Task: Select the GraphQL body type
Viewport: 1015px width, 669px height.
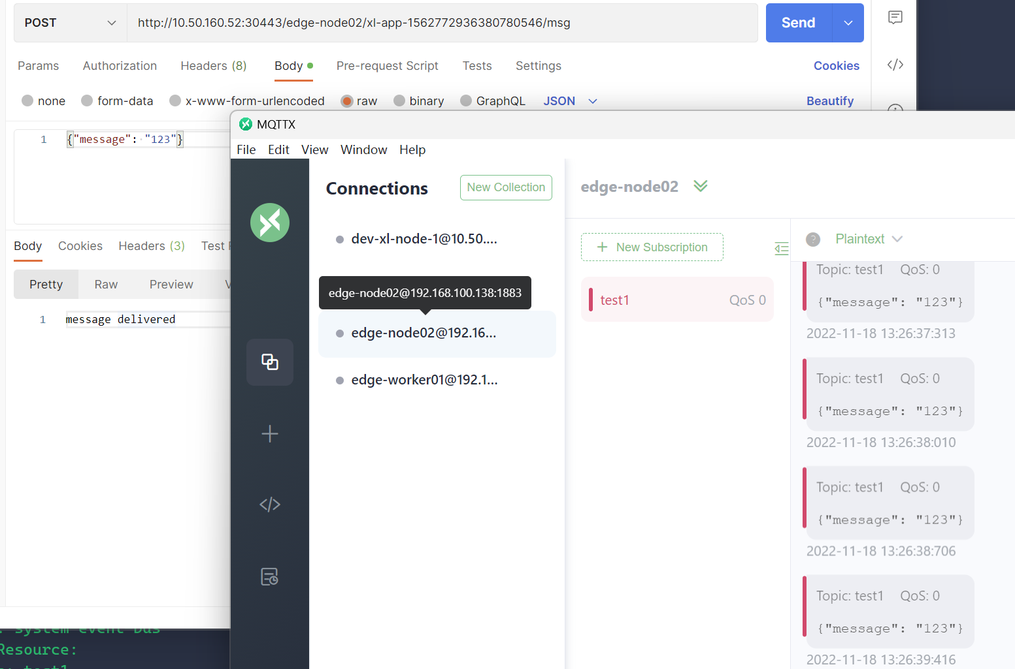Action: (x=466, y=101)
